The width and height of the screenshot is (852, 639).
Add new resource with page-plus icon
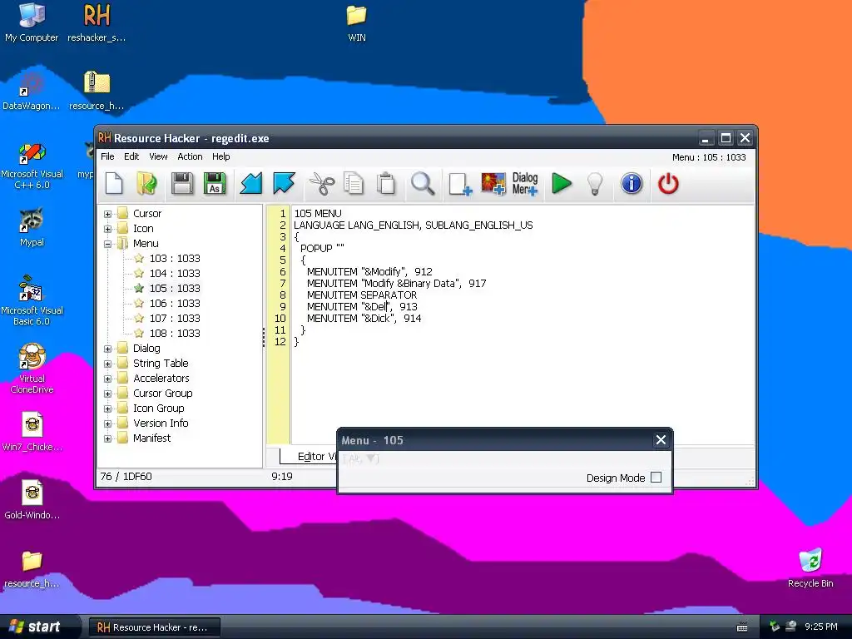pyautogui.click(x=460, y=184)
